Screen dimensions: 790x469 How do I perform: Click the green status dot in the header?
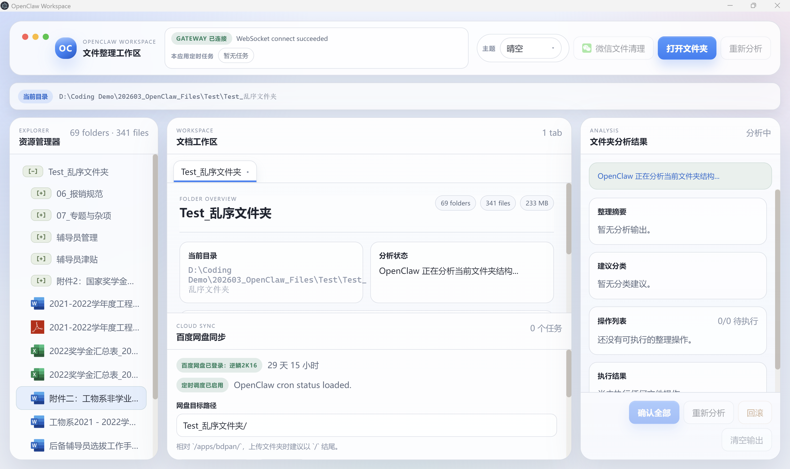(46, 37)
